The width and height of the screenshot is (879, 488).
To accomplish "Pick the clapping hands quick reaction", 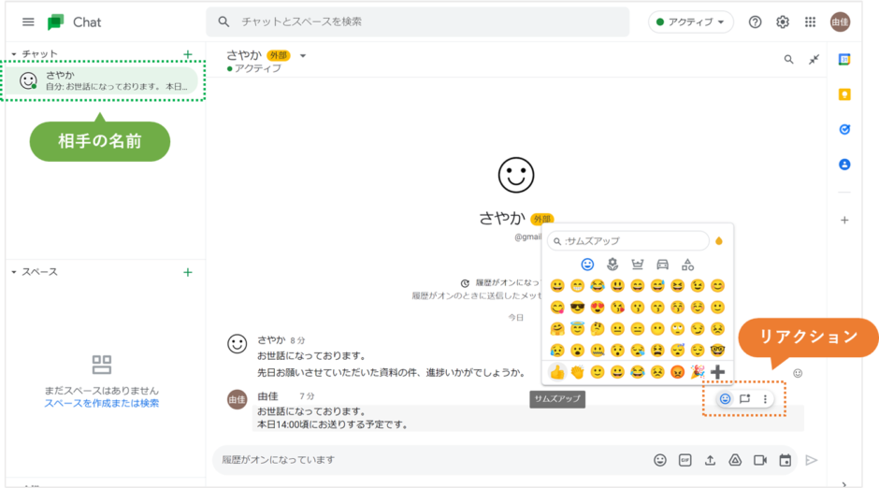I will 577,372.
